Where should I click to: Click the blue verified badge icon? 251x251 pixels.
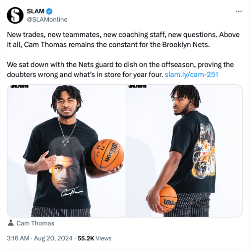49,11
